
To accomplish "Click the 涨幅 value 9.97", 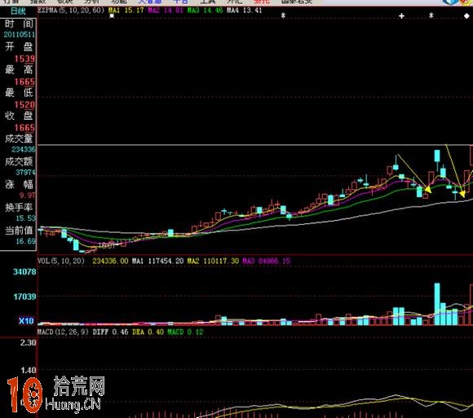I will coord(28,196).
